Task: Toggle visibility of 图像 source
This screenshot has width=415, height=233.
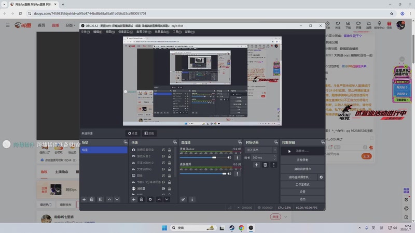Action: point(163,176)
